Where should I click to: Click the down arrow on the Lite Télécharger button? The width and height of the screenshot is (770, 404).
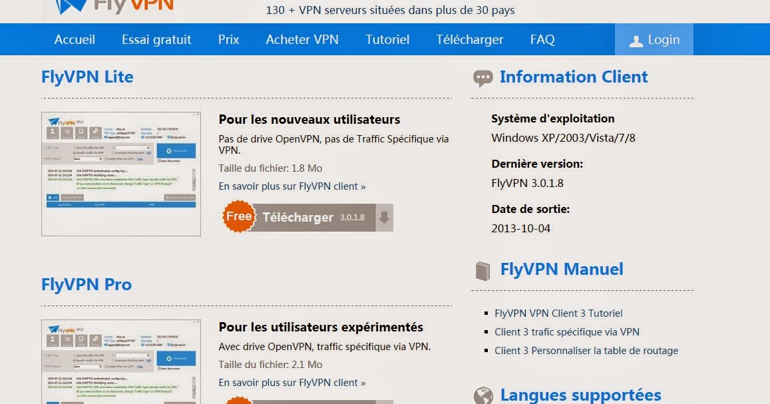click(385, 218)
